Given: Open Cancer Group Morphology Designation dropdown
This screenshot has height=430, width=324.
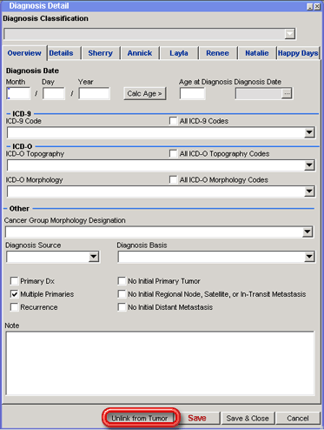Looking at the screenshot, I should tap(307, 232).
